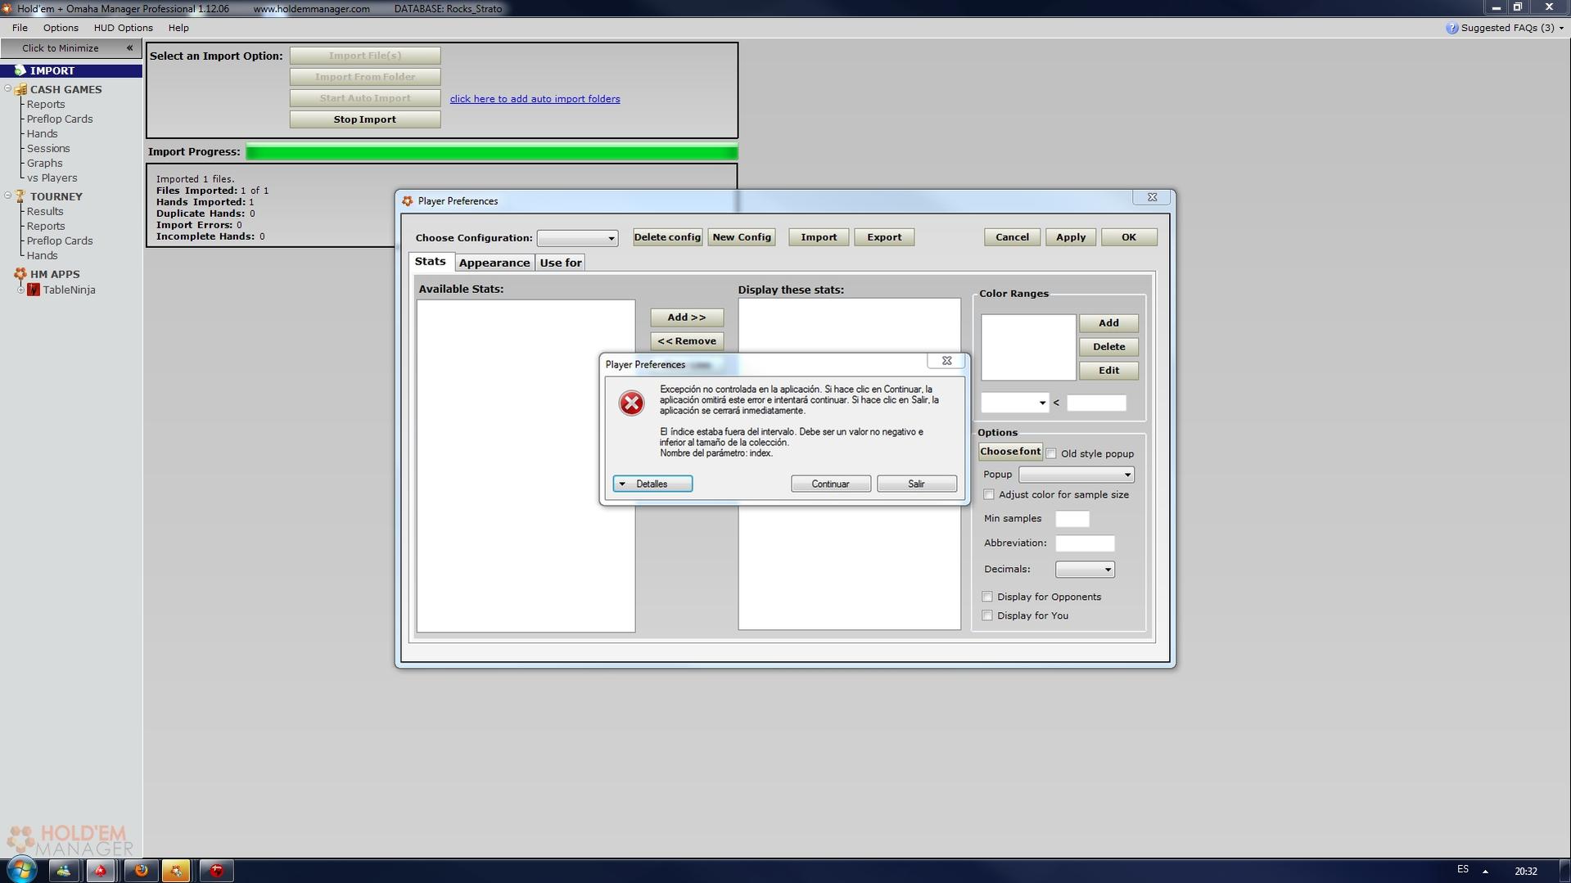Collapse the TOURNEY tree node
Viewport: 1571px width, 883px height.
pos(8,196)
